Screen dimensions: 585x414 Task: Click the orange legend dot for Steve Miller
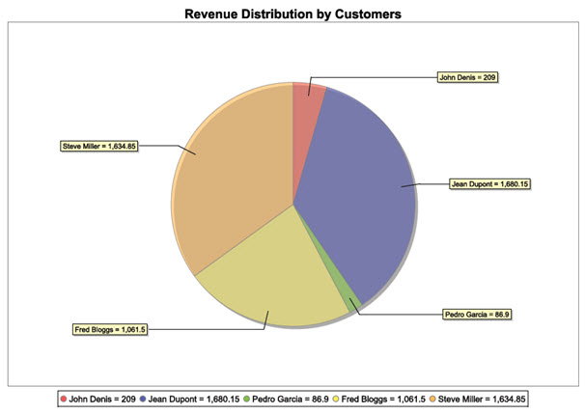click(432, 400)
